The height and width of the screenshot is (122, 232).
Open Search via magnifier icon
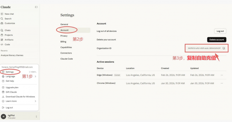[x=2, y=19]
